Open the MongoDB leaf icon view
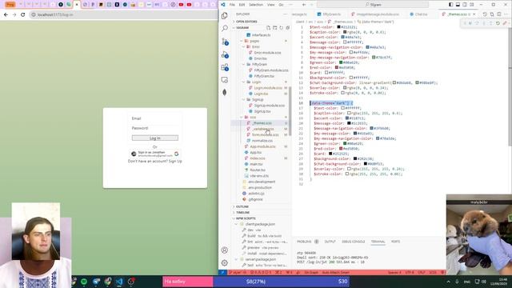This screenshot has height=288, width=512. (x=225, y=93)
